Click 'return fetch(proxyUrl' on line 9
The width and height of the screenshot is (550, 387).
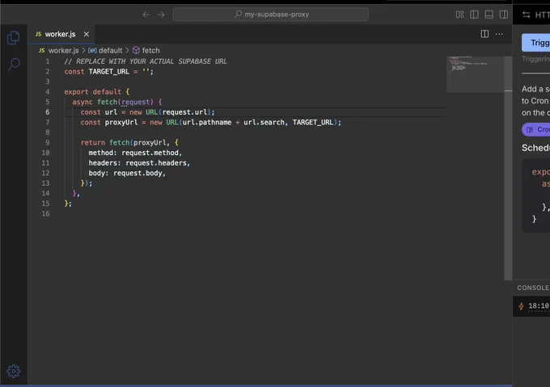click(124, 142)
